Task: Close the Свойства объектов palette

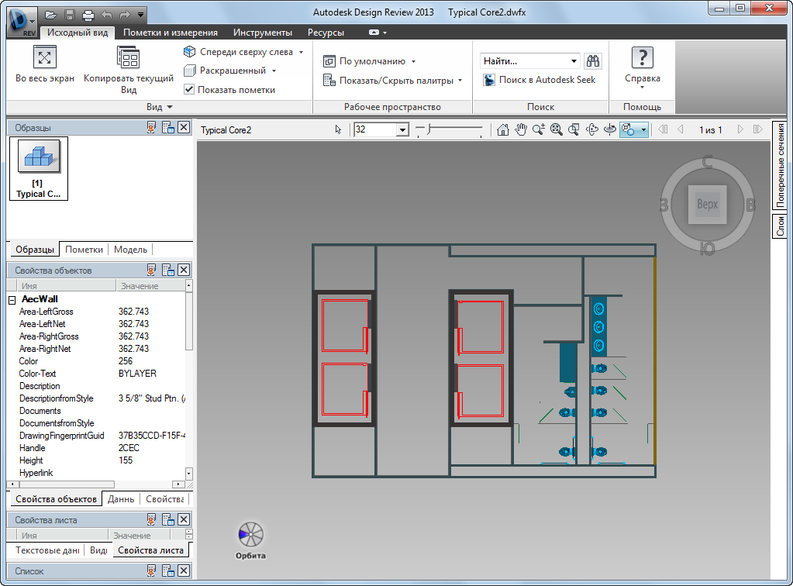Action: coord(184,270)
